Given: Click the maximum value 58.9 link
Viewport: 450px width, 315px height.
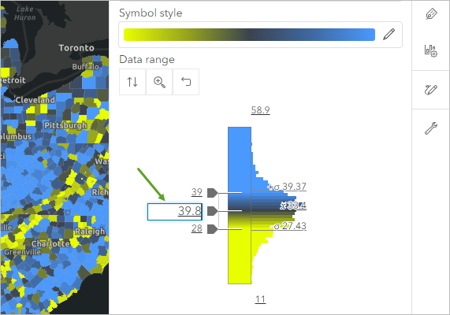Looking at the screenshot, I should click(x=260, y=110).
